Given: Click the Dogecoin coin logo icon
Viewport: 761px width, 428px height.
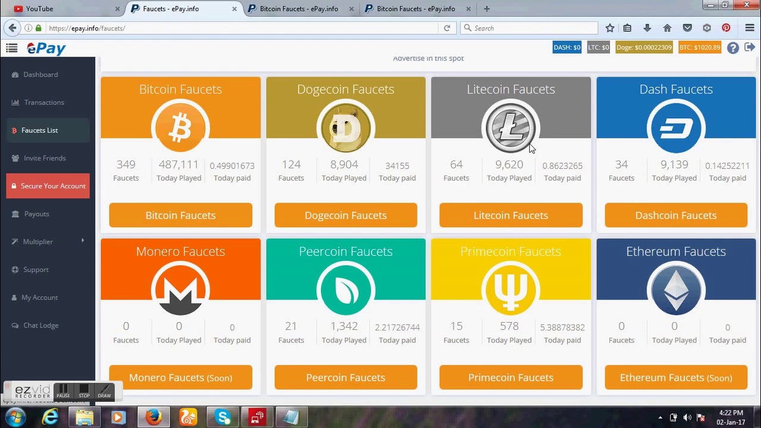Looking at the screenshot, I should coord(345,128).
